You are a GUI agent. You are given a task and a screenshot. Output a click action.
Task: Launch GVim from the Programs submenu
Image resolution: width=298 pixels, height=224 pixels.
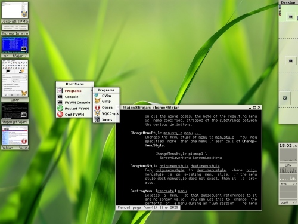pos(106,96)
